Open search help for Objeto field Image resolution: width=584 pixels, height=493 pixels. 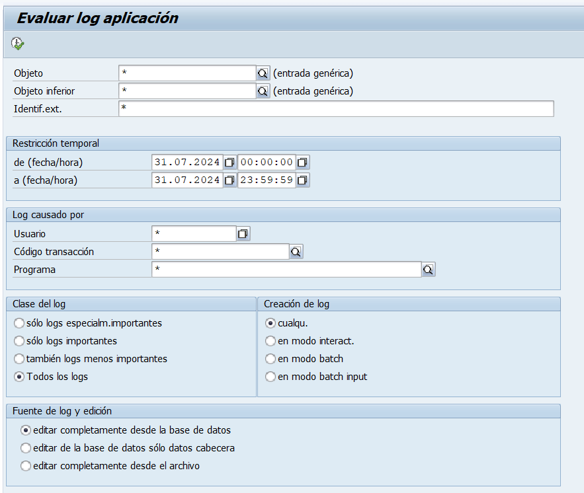coord(263,73)
